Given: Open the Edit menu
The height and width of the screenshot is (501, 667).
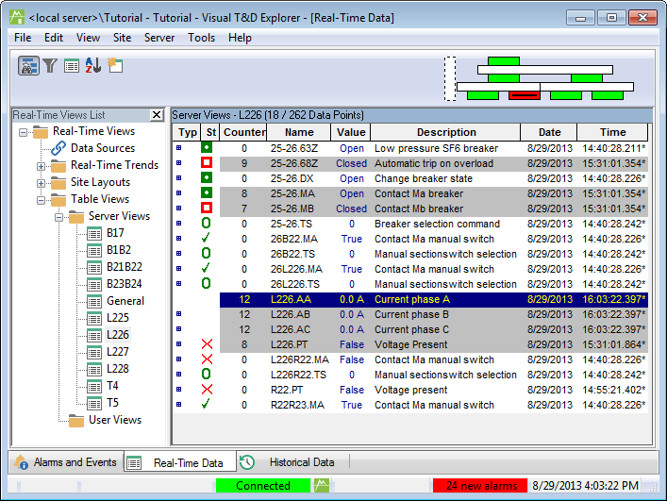Looking at the screenshot, I should click(x=54, y=38).
